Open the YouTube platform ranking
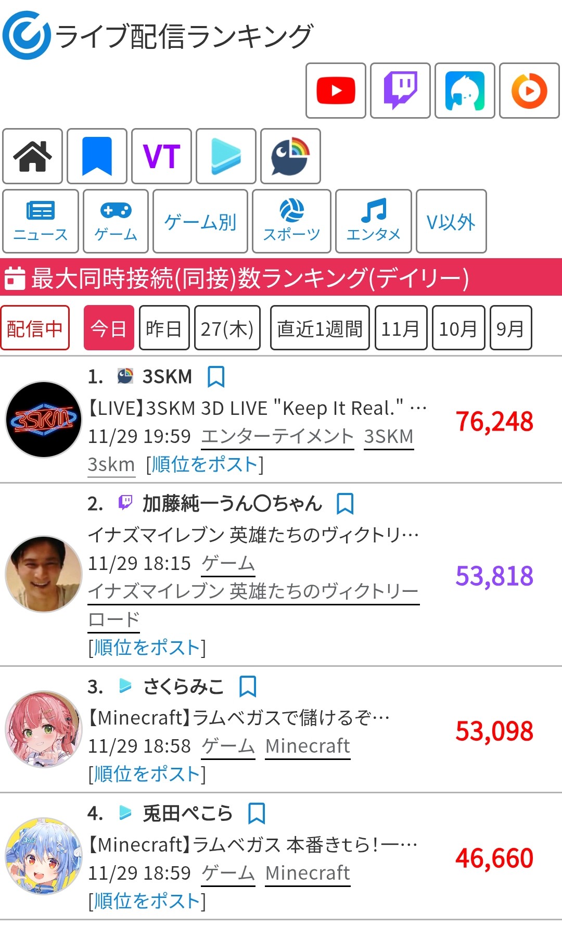 click(x=336, y=91)
